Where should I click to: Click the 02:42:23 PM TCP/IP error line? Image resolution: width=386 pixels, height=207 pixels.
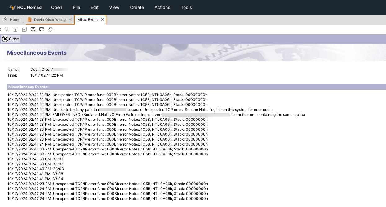[108, 184]
